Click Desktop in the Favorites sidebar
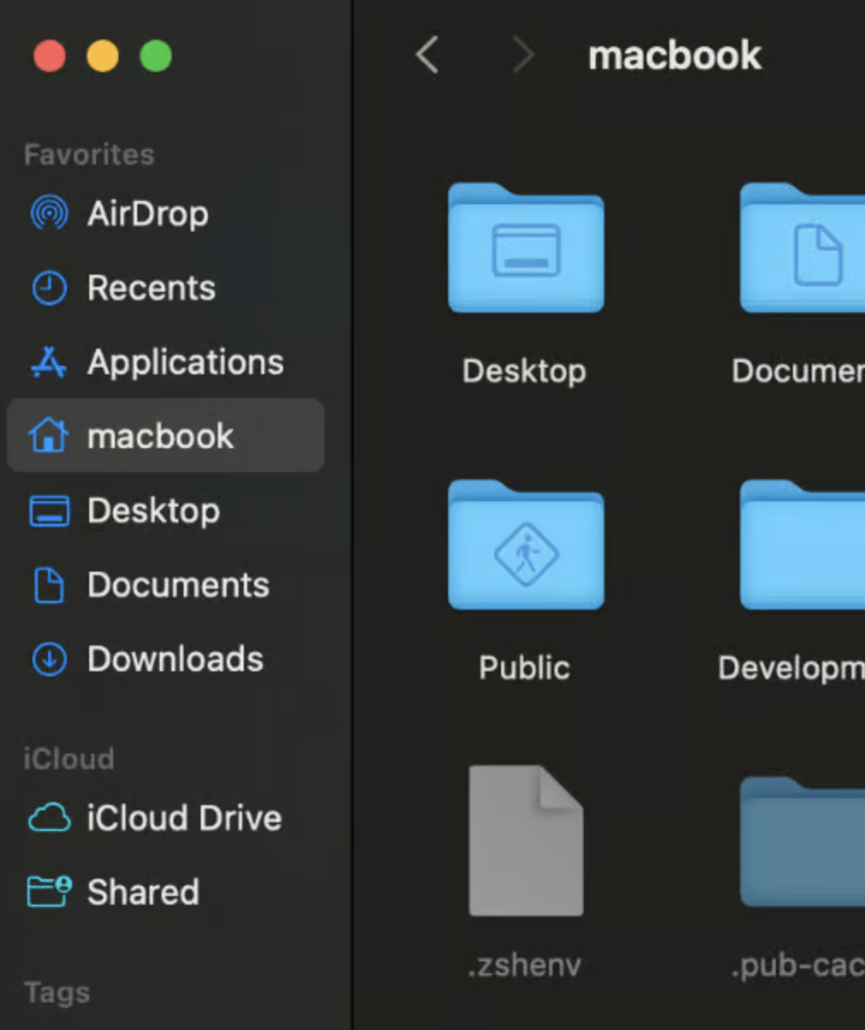The width and height of the screenshot is (865, 1030). pos(153,511)
